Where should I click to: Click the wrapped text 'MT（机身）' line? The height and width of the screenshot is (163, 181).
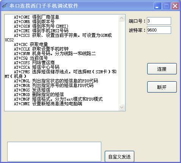pyautogui.click(x=16, y=76)
